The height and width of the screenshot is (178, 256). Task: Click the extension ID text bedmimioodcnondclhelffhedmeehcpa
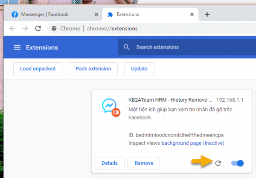tap(180, 135)
